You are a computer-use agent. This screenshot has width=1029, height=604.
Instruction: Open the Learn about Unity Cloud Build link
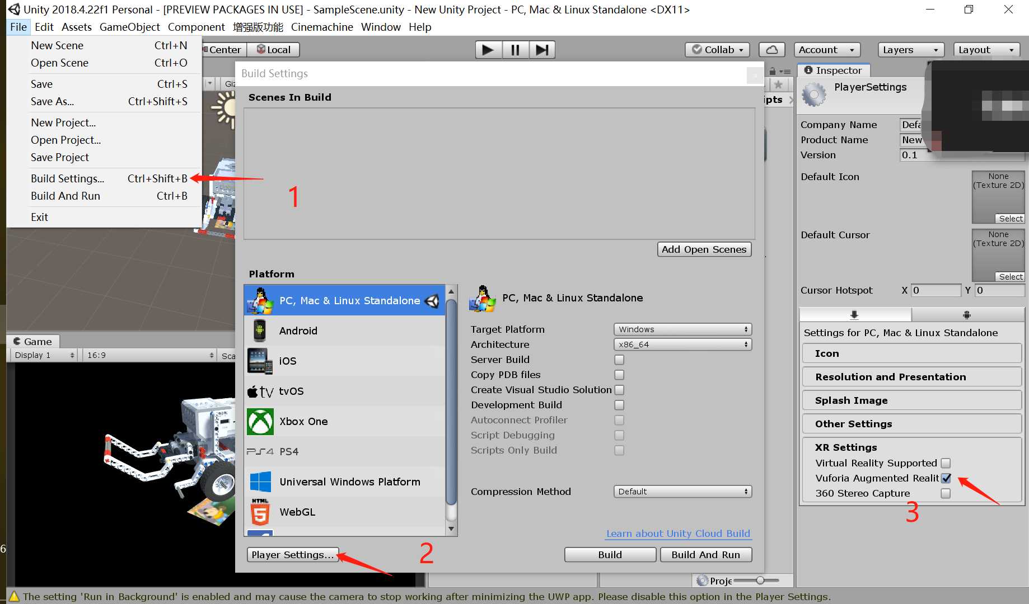[678, 534]
